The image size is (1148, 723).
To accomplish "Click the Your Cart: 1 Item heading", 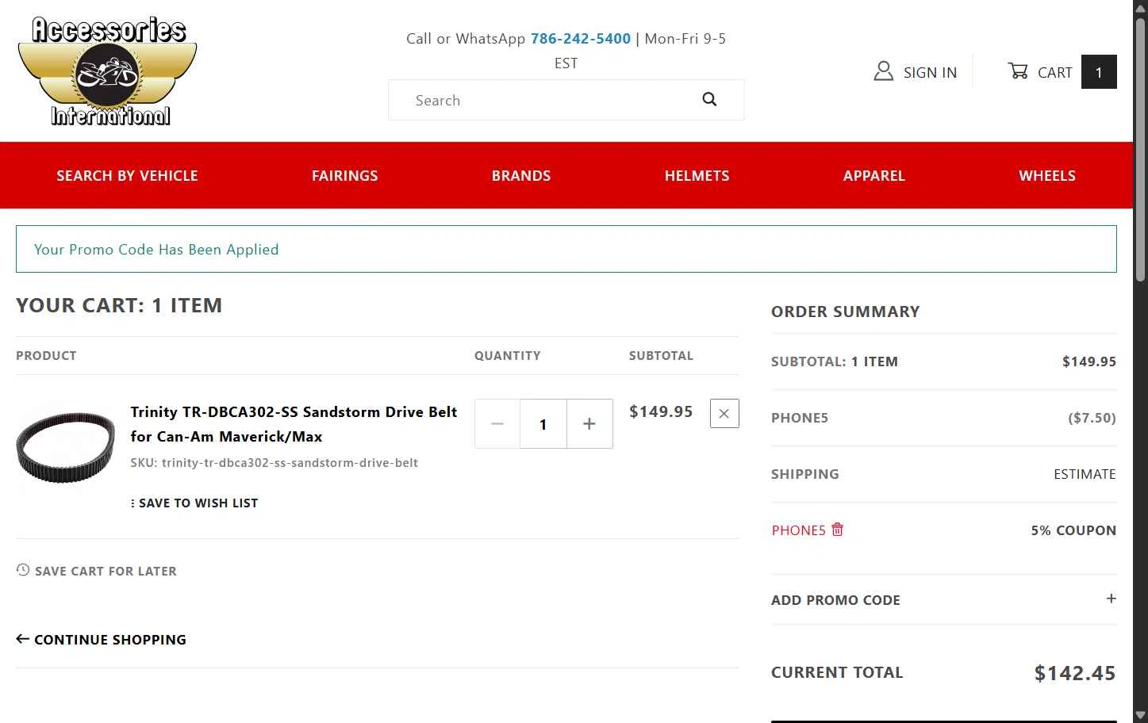I will 119,305.
